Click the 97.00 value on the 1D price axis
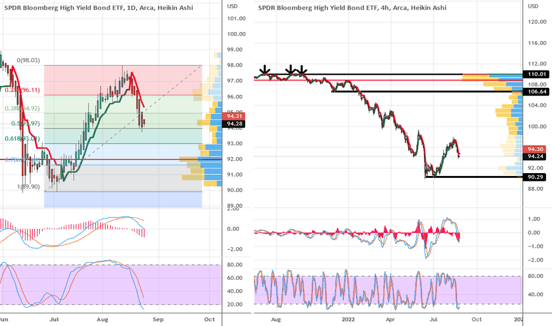 pyautogui.click(x=235, y=81)
